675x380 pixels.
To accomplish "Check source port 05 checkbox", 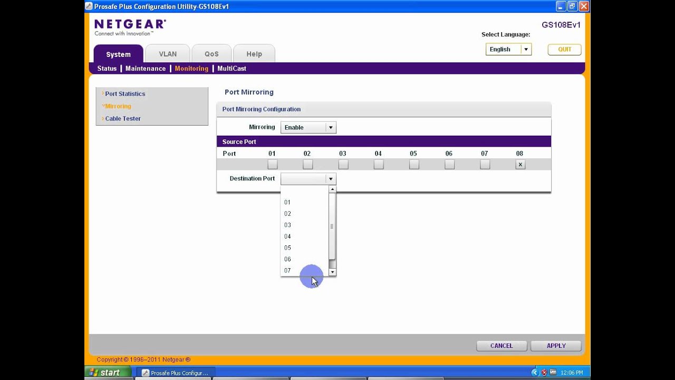I will point(414,165).
